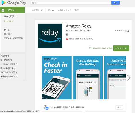The image size is (135, 113).
Task: Open the Check in Faster screenshot
Action: 57,78
